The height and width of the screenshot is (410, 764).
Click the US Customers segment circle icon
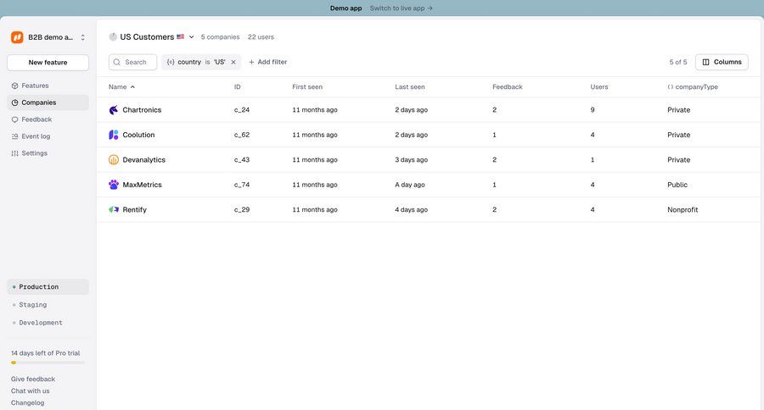(x=113, y=37)
